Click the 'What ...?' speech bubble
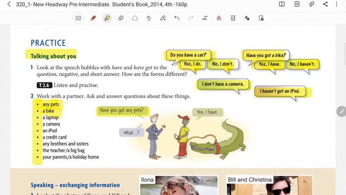346x195 pixels. 131,133
